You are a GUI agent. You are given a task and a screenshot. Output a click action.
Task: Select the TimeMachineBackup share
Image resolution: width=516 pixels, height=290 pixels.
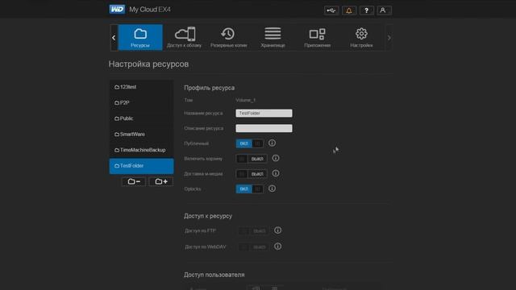(x=142, y=150)
